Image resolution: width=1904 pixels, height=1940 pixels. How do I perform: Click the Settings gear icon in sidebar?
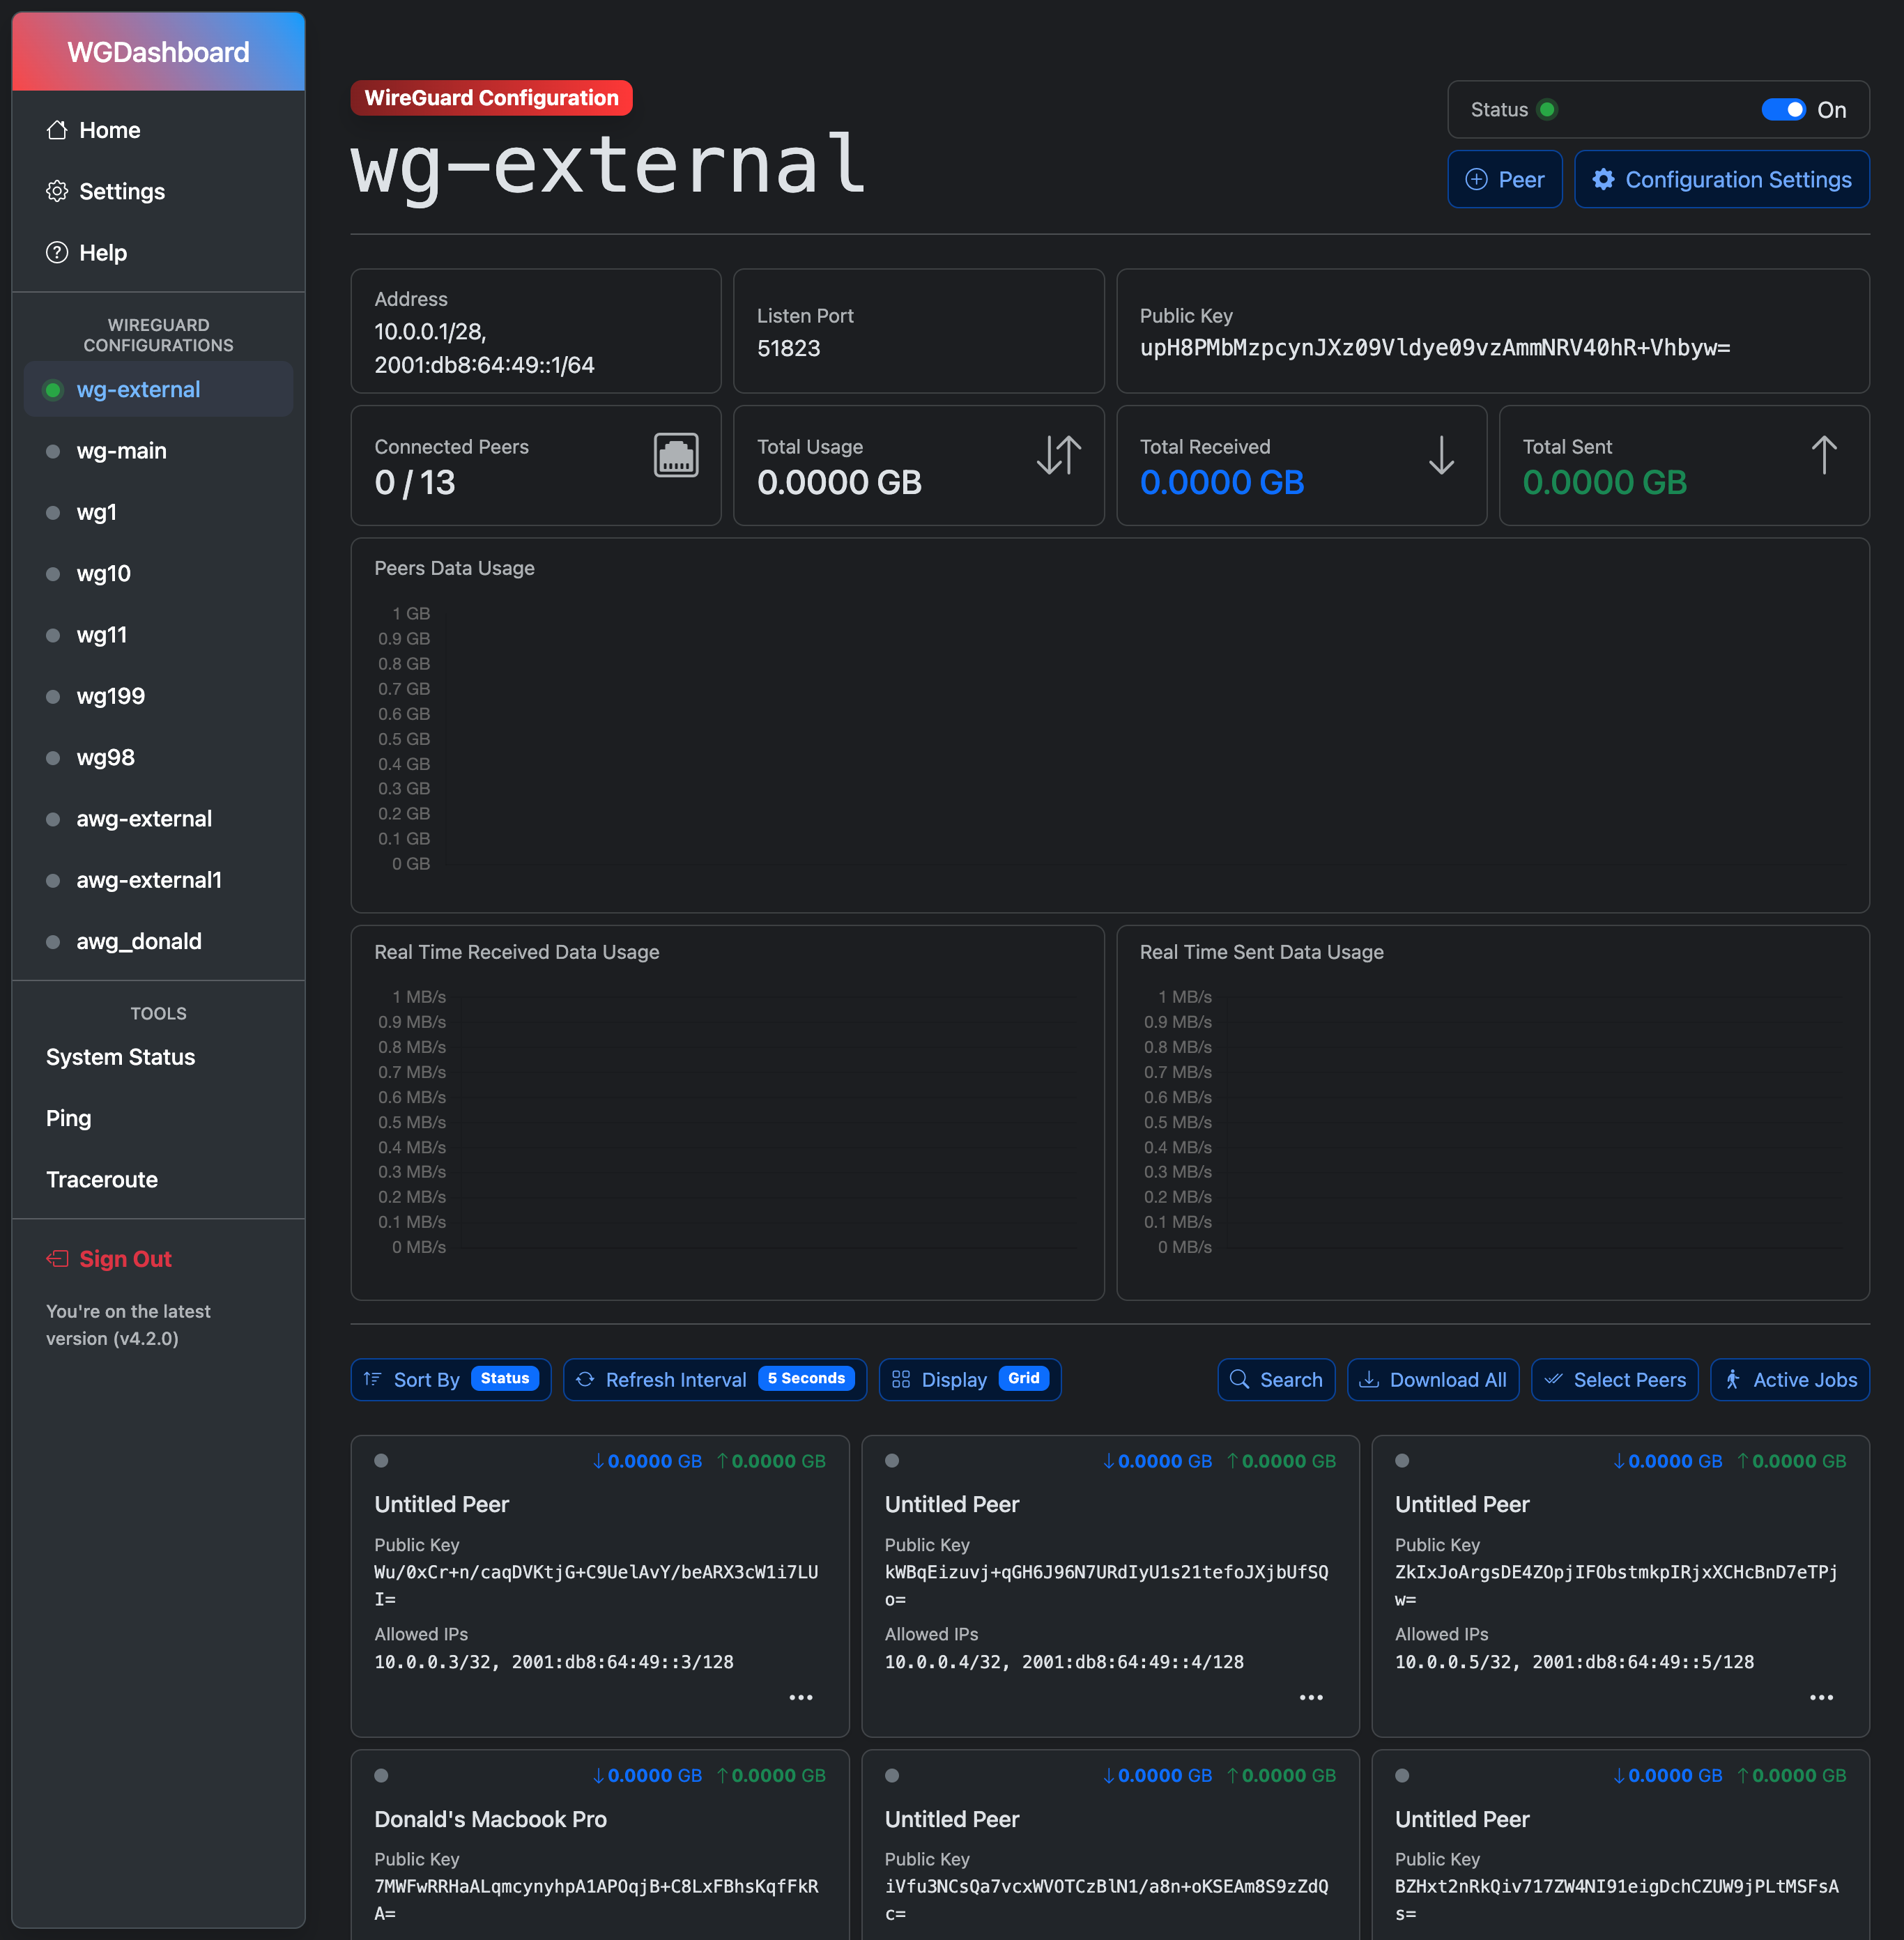pos(57,191)
